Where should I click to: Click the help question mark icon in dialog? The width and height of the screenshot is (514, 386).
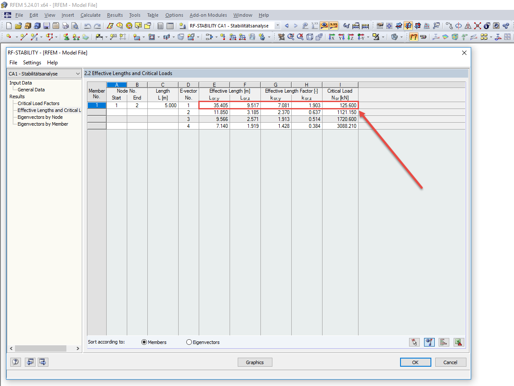point(15,362)
